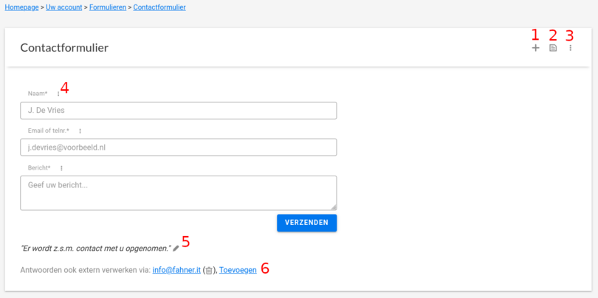
Task: Click the plus icon to add a field
Action: tap(535, 48)
